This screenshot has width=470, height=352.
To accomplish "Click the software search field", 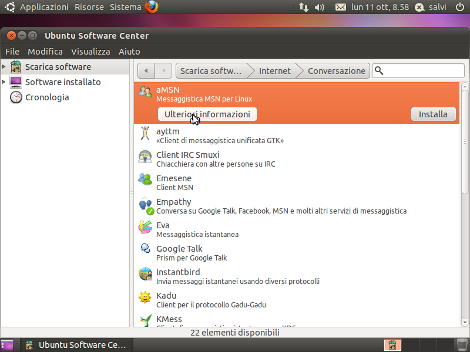I will tap(418, 71).
